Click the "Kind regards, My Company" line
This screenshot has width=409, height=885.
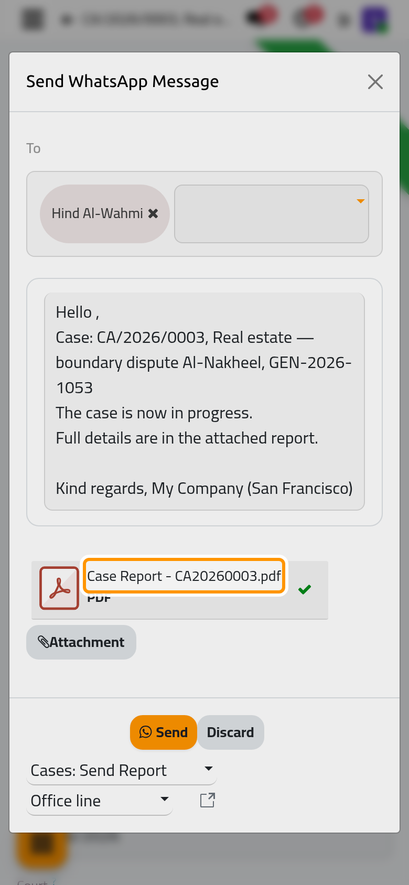[204, 489]
